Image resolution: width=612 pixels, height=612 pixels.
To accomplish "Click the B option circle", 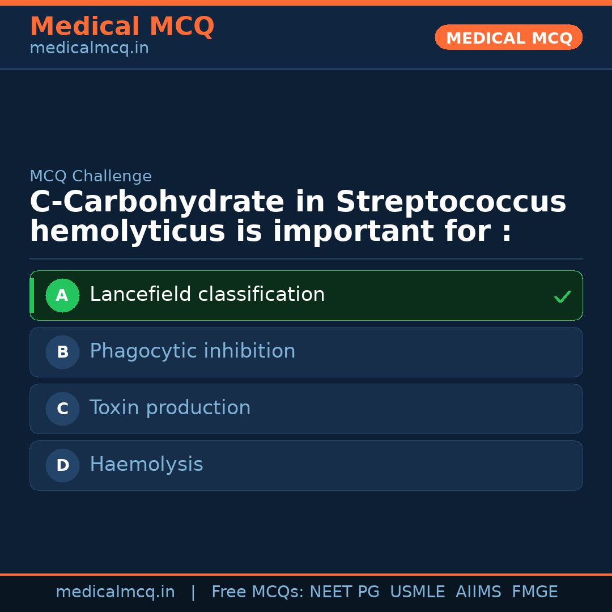I will (62, 352).
